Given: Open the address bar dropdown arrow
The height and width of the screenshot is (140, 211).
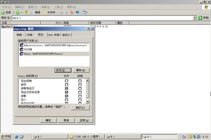Looking at the screenshot, I should (x=194, y=18).
